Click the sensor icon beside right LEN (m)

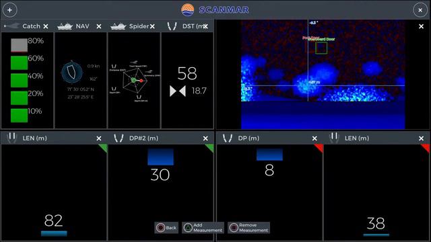[x=334, y=138]
